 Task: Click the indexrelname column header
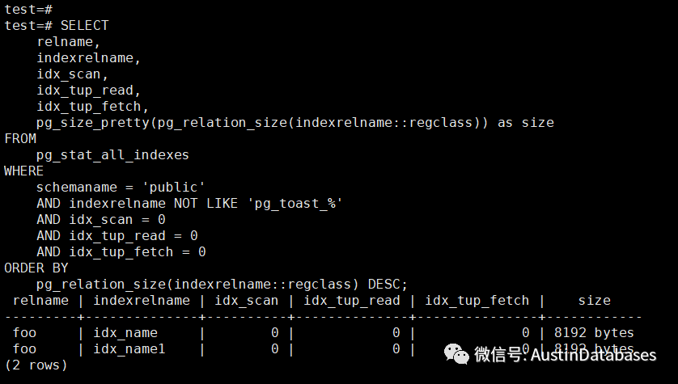point(142,300)
